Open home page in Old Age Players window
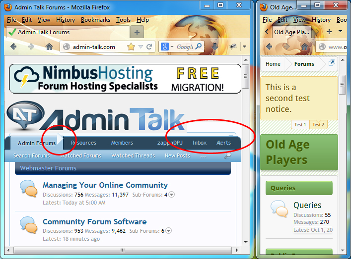This screenshot has height=259, width=351. point(304,47)
